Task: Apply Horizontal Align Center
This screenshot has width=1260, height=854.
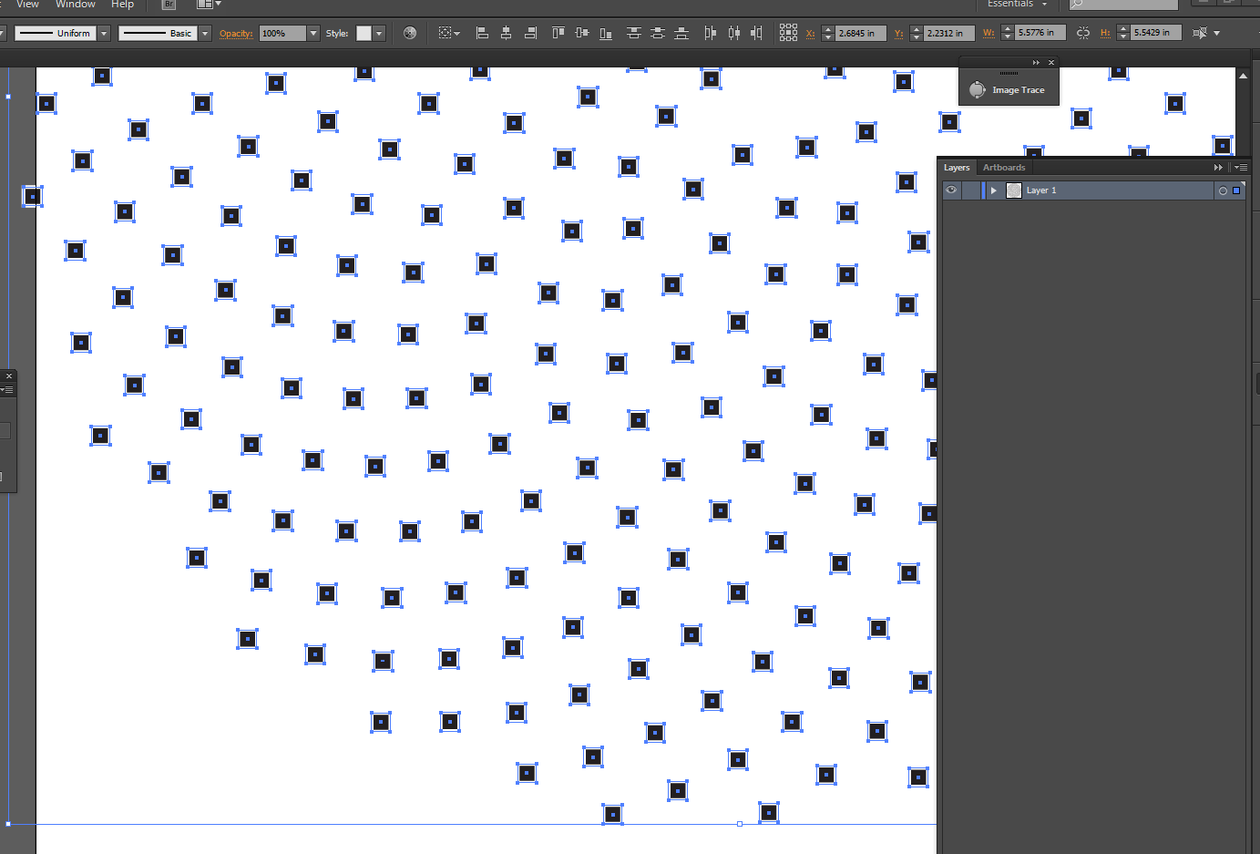Action: (x=507, y=33)
